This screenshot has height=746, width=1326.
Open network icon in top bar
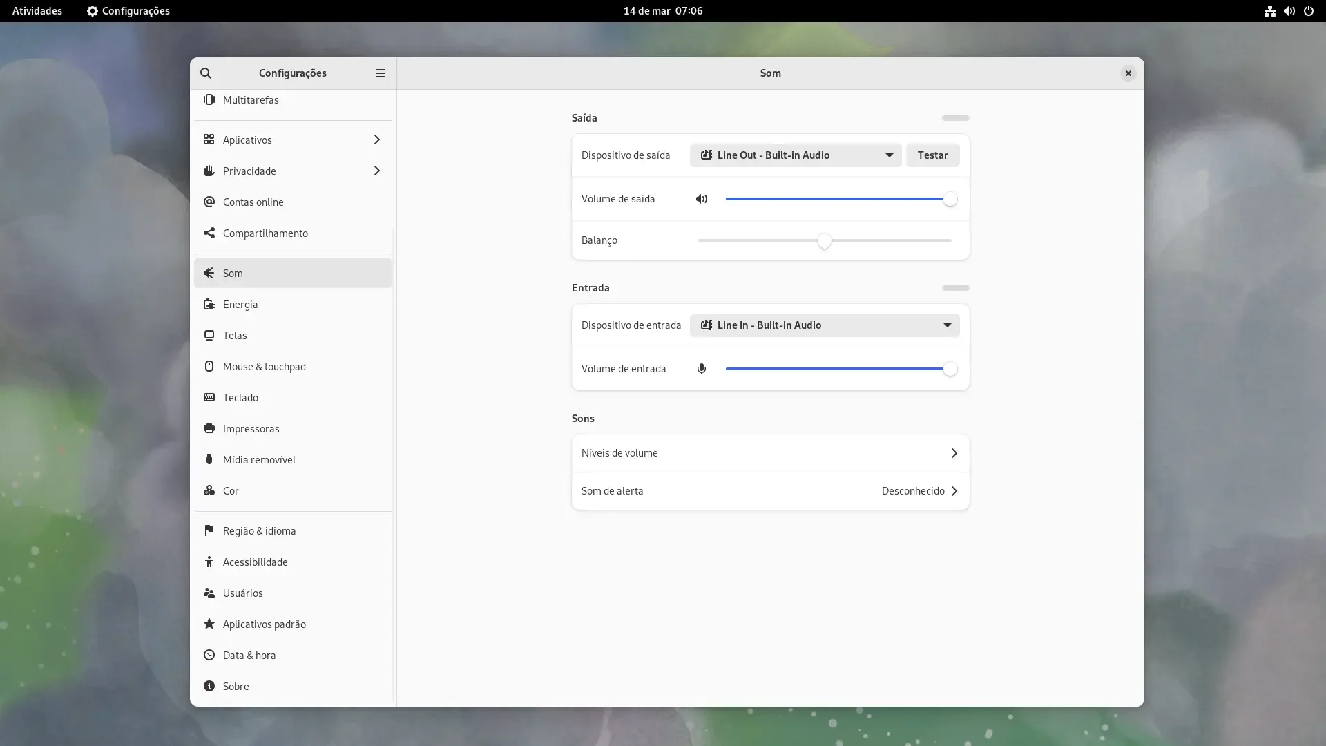tap(1269, 11)
